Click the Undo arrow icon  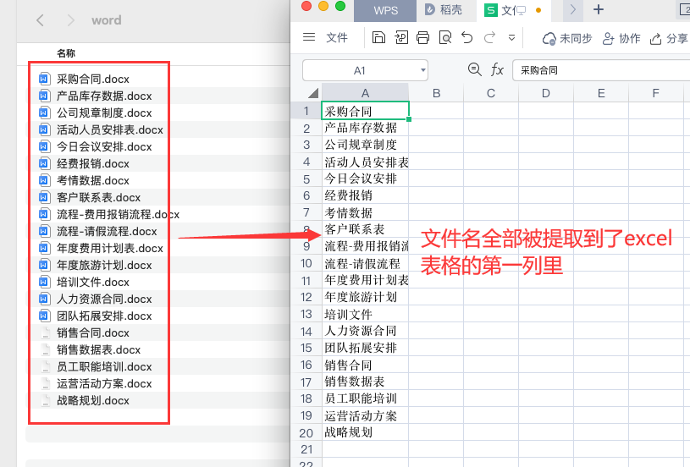(467, 38)
